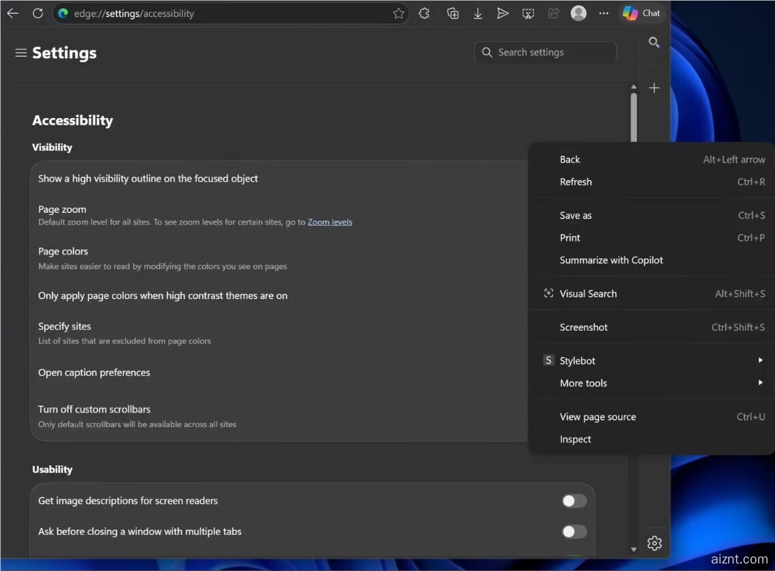Select Summarize with Copilot menu entry
The height and width of the screenshot is (571, 775).
pos(611,260)
